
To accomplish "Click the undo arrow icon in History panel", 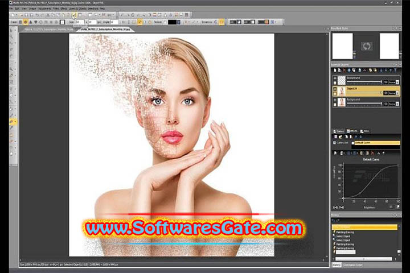I will click(333, 221).
